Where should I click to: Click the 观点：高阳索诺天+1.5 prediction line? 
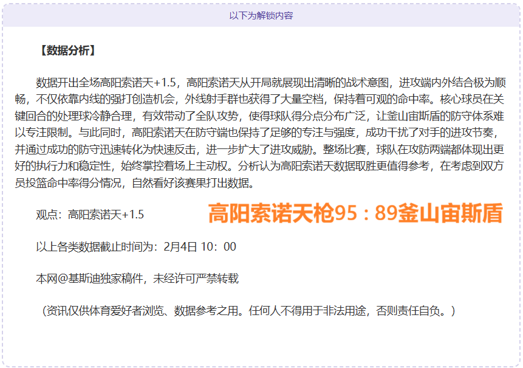[89, 214]
